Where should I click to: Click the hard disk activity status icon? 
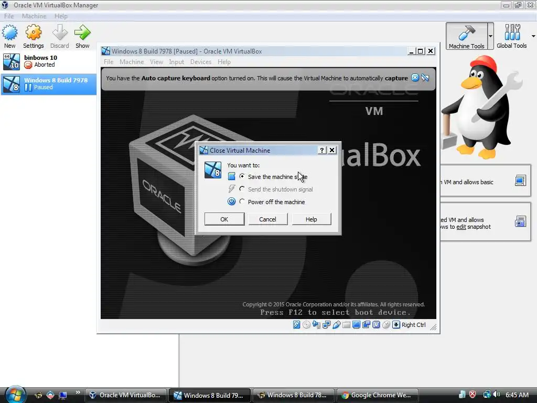[x=297, y=324]
